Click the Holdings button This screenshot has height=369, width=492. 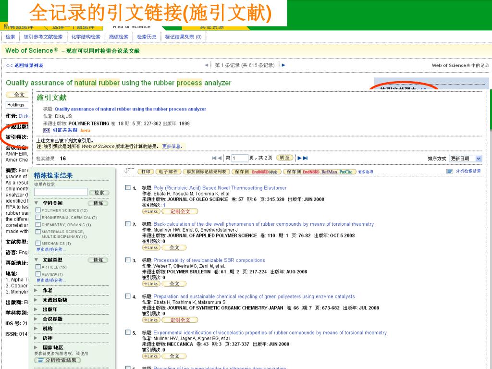click(x=17, y=105)
